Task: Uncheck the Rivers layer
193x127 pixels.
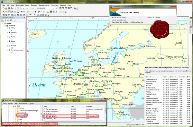Action: point(10,37)
